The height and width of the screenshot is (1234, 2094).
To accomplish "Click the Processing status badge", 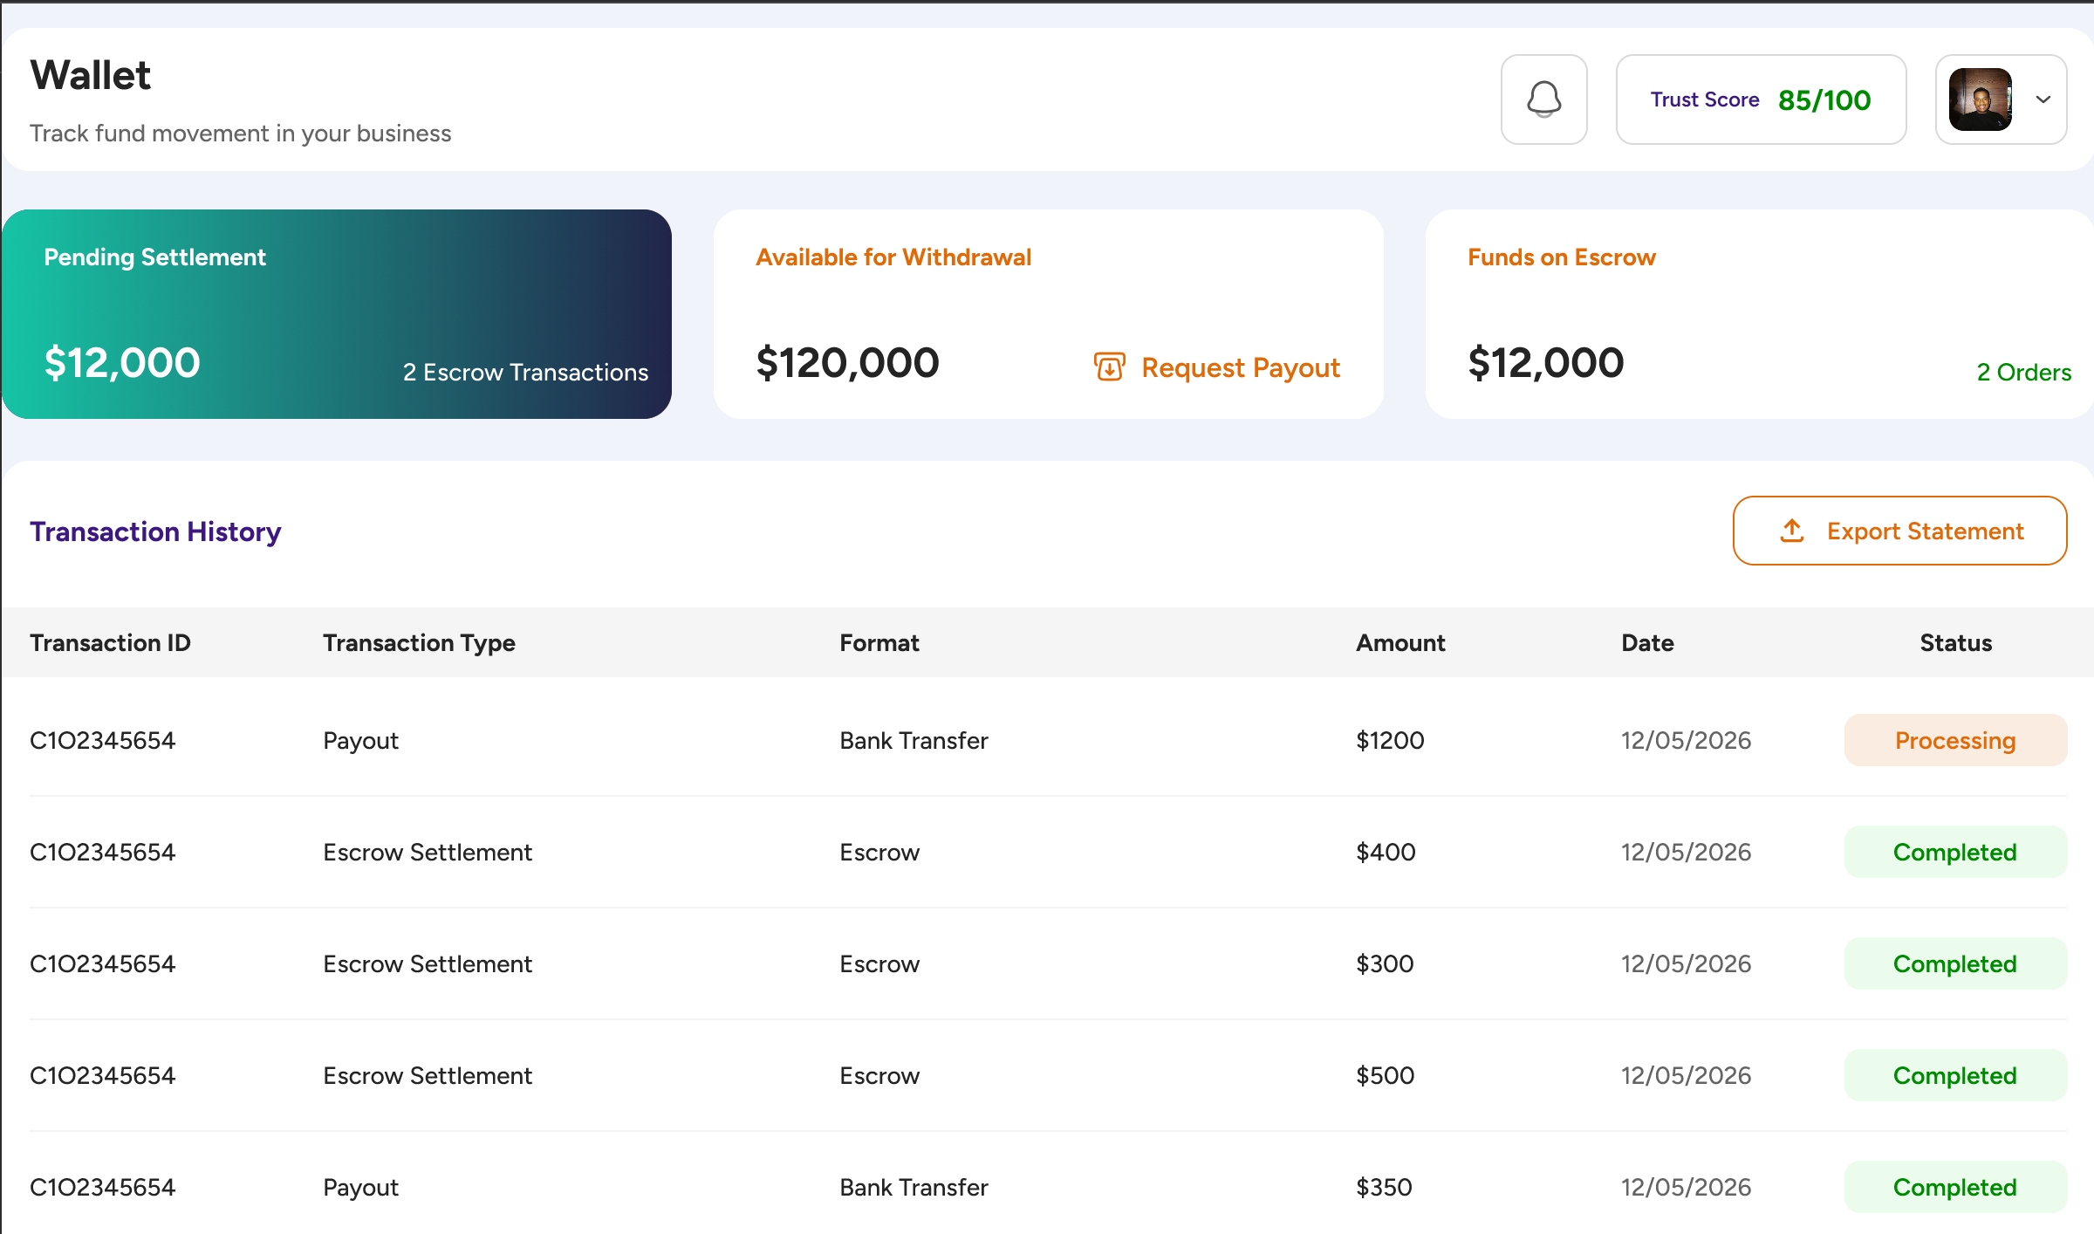I will point(1954,741).
